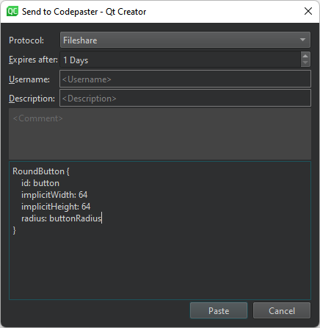This screenshot has width=320, height=328.
Task: Click the Paste button
Action: [219, 310]
